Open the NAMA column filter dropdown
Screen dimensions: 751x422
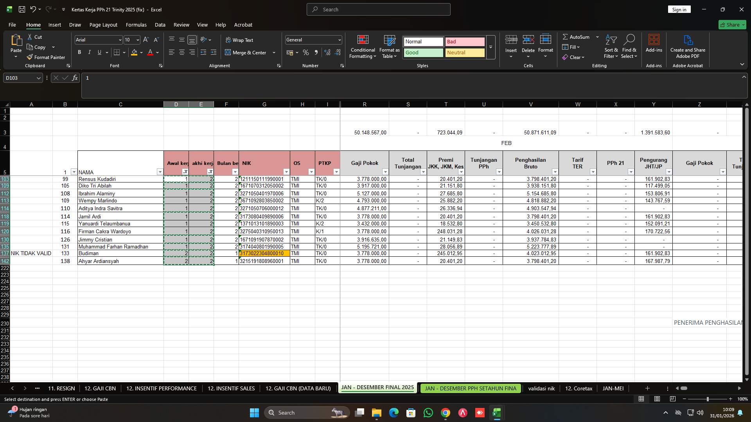(x=160, y=172)
